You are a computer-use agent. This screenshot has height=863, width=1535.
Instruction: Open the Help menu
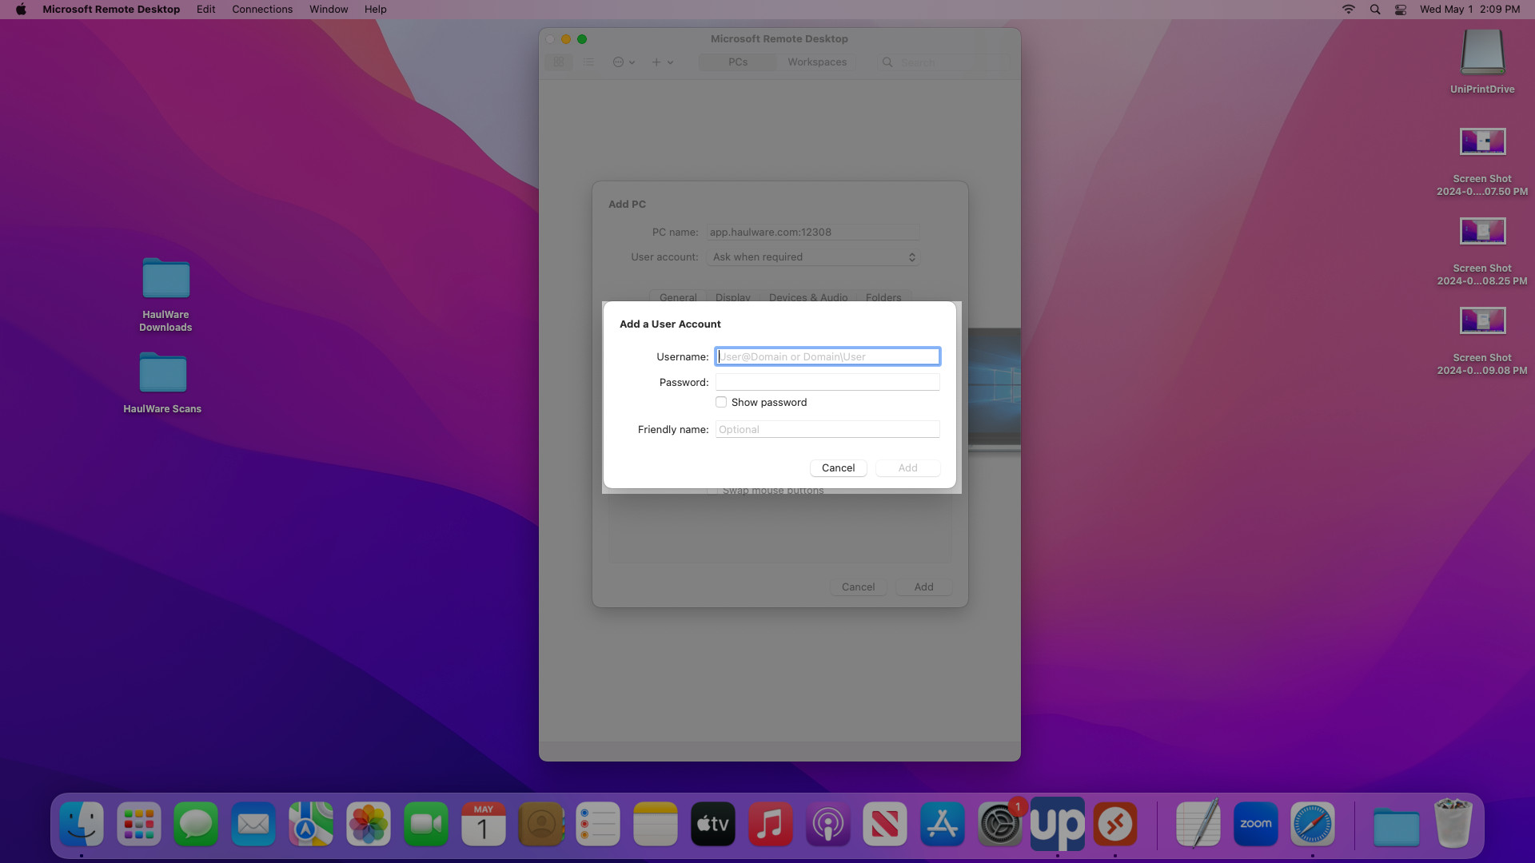click(375, 10)
